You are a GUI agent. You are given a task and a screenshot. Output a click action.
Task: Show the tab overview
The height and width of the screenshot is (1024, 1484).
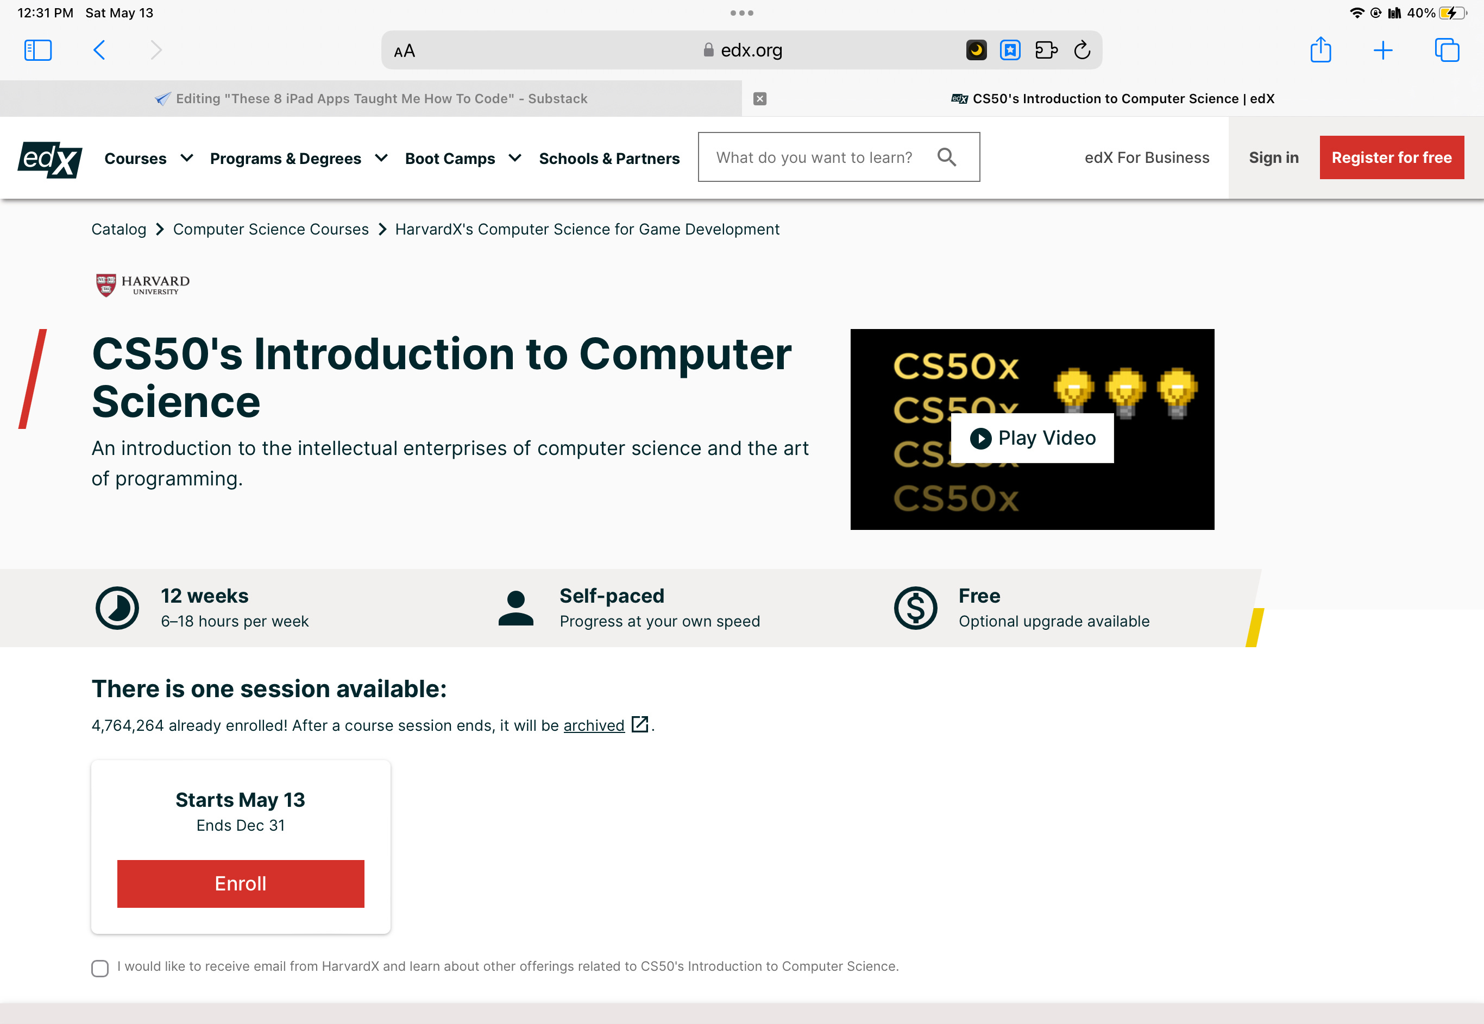(x=1447, y=50)
